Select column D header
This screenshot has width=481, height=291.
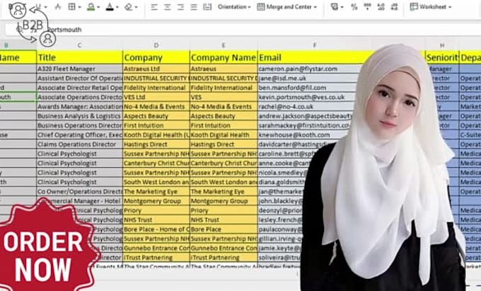pyautogui.click(x=156, y=45)
